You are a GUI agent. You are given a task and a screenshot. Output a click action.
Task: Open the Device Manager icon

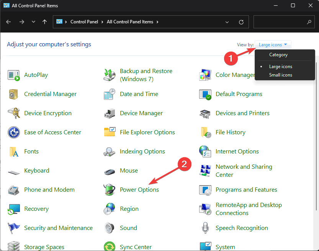click(110, 113)
